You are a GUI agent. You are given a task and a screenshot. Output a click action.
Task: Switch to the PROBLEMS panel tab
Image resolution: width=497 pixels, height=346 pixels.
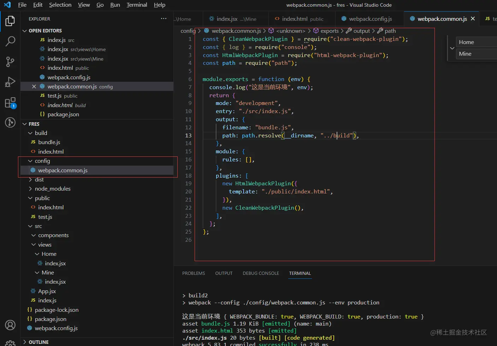[194, 273]
